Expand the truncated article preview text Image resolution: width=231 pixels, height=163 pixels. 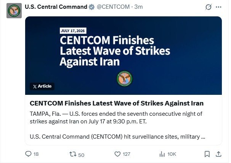[x=117, y=137]
